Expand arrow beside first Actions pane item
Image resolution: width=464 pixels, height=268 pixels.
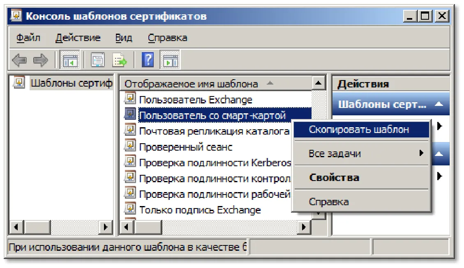tap(439, 126)
